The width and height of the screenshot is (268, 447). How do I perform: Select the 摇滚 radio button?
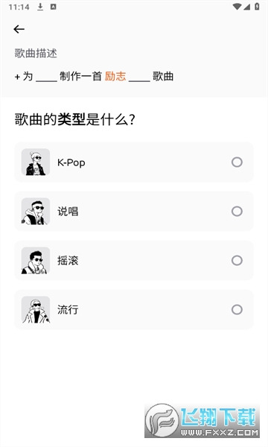click(237, 260)
